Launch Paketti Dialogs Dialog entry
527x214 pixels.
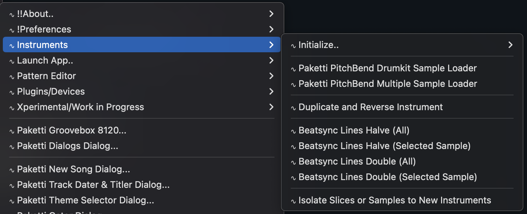(x=68, y=146)
